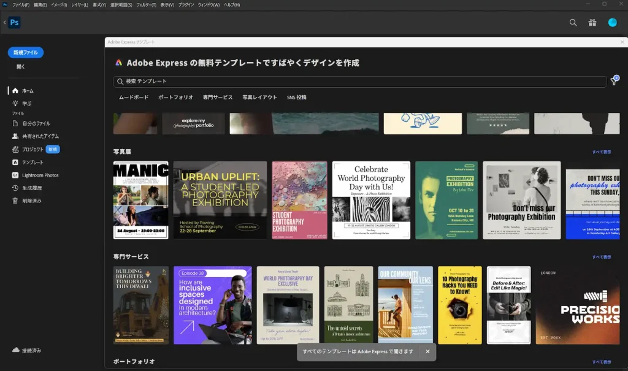Click the 接続済み cloud status icon
The width and height of the screenshot is (628, 371).
[x=16, y=350]
